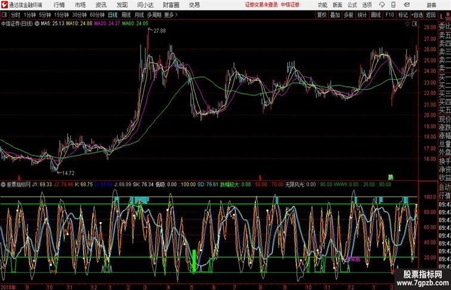451x290 pixels.
Task: Click the J1: 69.33 indicator value
Action: click(42, 185)
